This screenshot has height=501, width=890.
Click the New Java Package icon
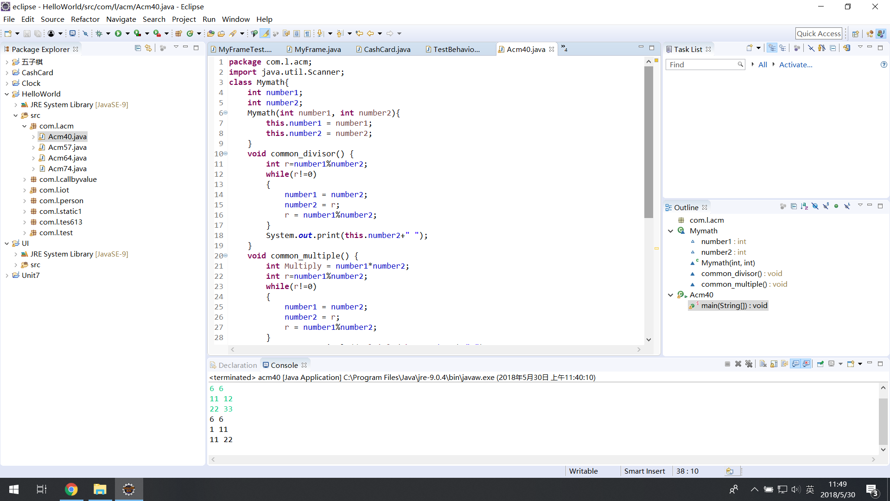(179, 33)
